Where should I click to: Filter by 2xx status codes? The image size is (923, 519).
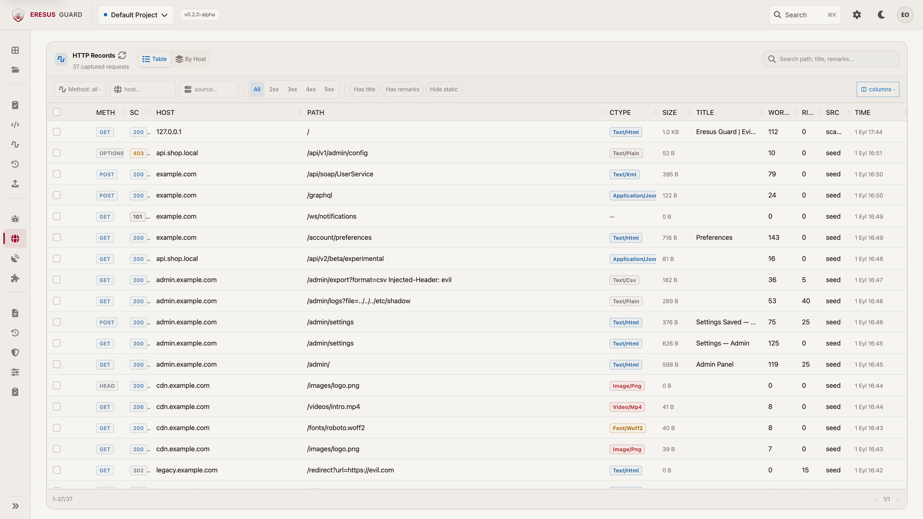[x=274, y=89]
